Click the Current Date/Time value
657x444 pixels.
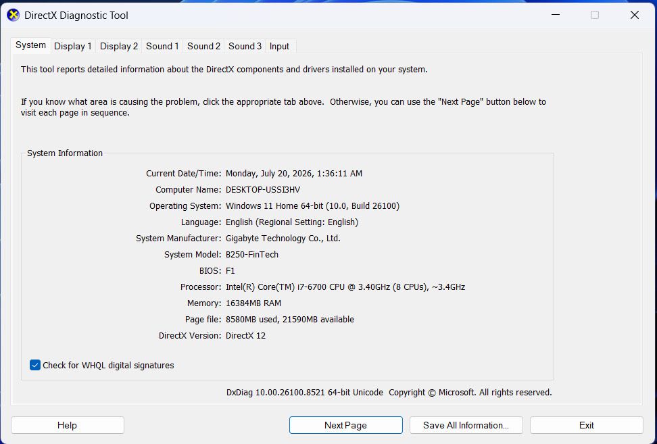(294, 174)
